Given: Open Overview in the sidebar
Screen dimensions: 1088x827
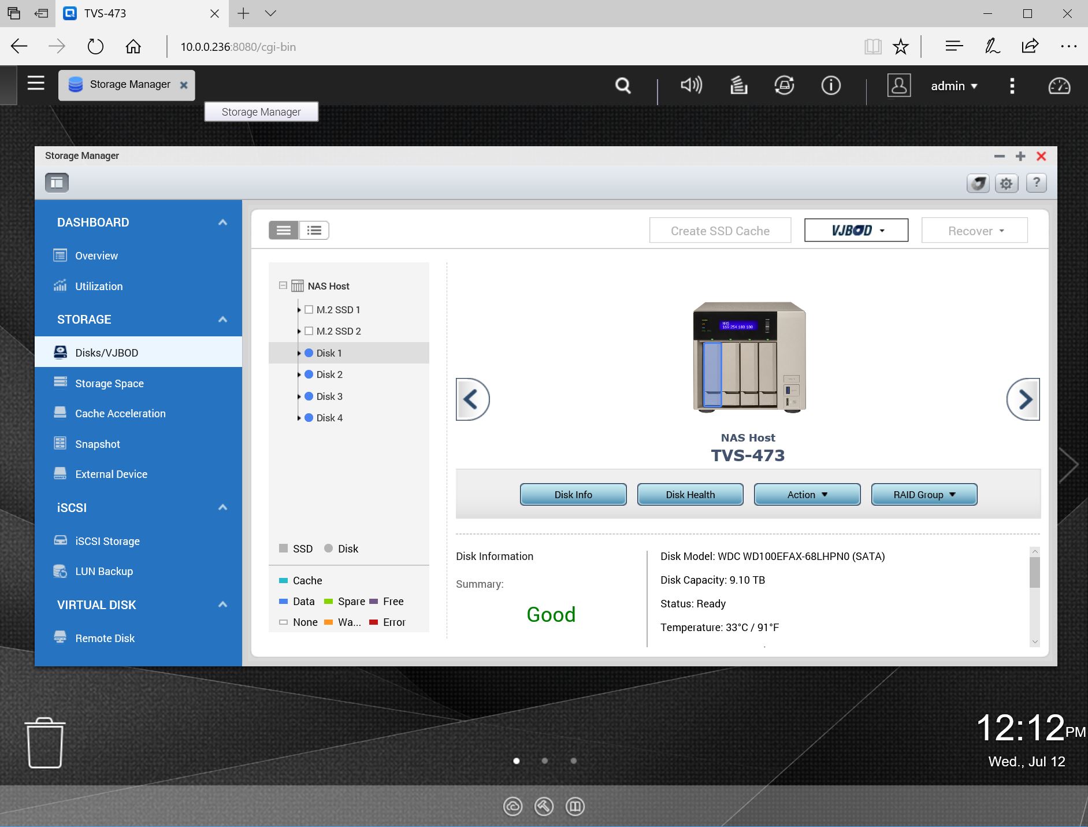Looking at the screenshot, I should click(x=96, y=255).
